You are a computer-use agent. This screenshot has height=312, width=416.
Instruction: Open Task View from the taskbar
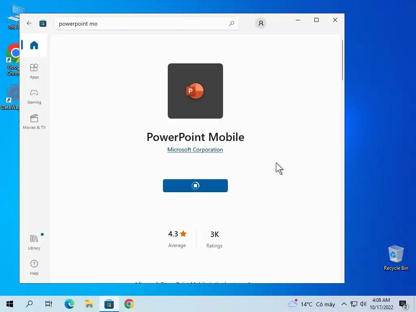click(x=49, y=304)
